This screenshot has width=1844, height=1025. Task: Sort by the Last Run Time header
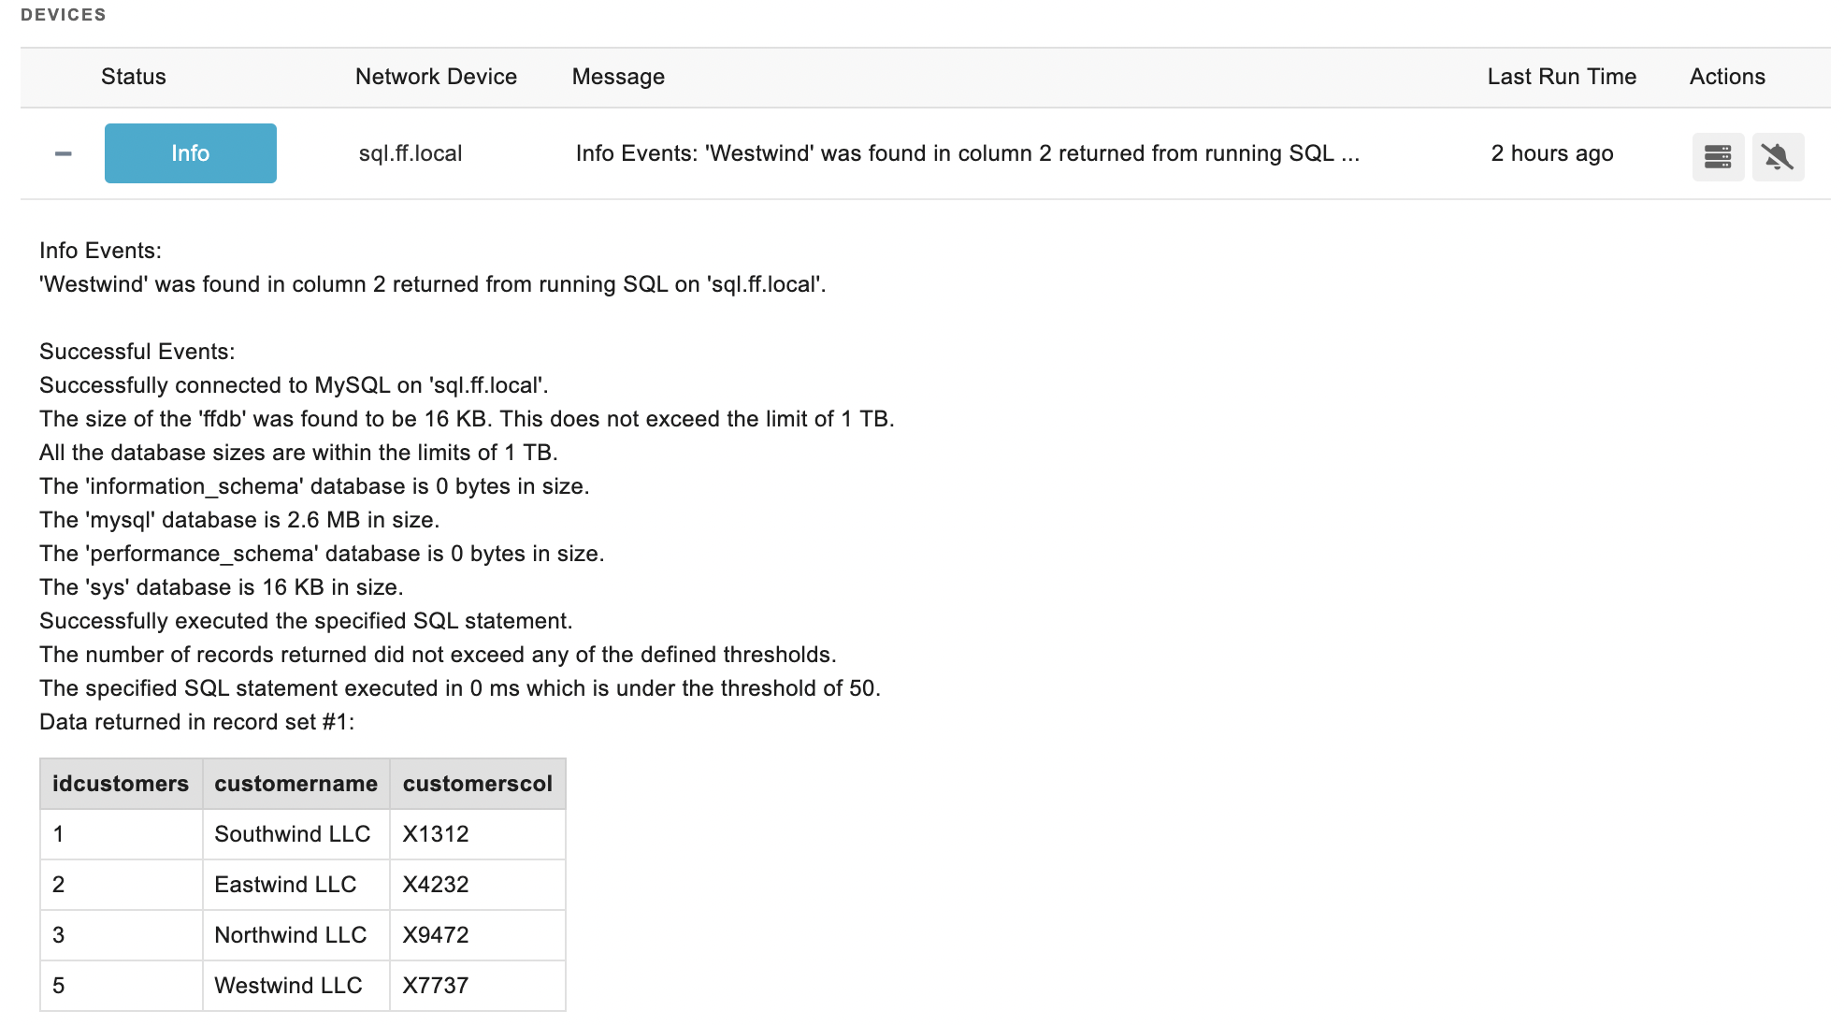tap(1562, 77)
